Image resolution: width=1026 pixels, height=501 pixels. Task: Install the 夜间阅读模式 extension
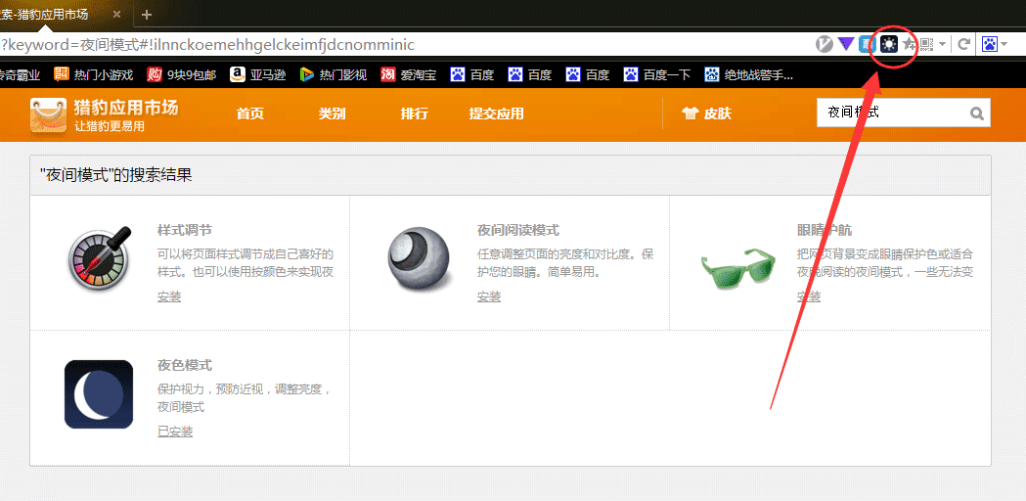[x=489, y=296]
